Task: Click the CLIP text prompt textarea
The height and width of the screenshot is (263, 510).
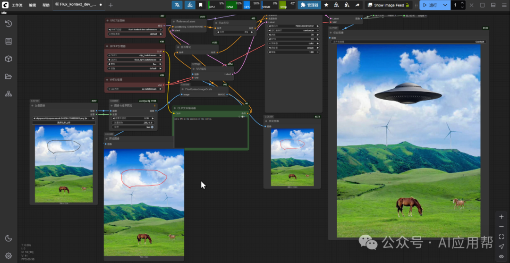Action: [x=211, y=133]
